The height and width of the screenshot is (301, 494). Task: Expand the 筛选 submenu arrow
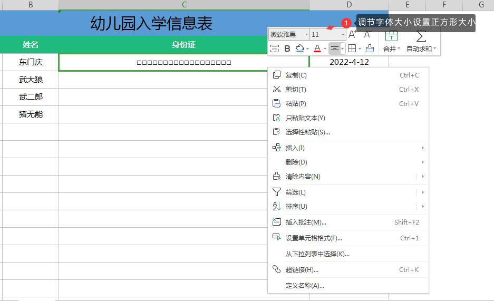(x=423, y=192)
